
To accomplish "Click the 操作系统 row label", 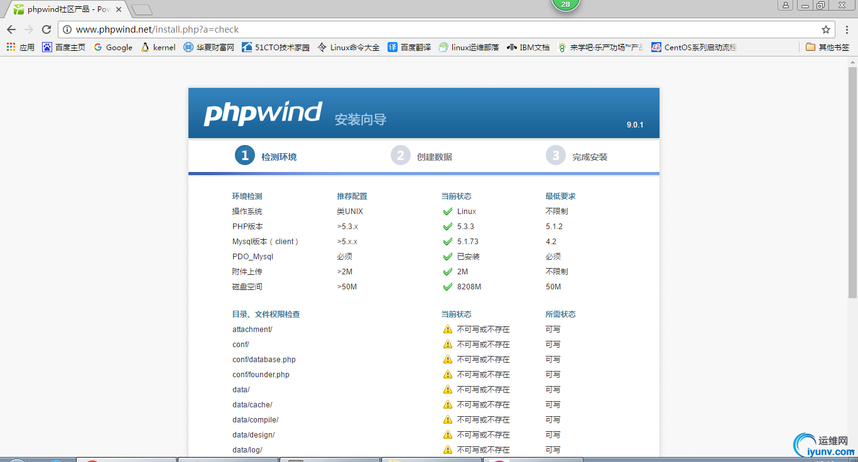I will pos(247,212).
